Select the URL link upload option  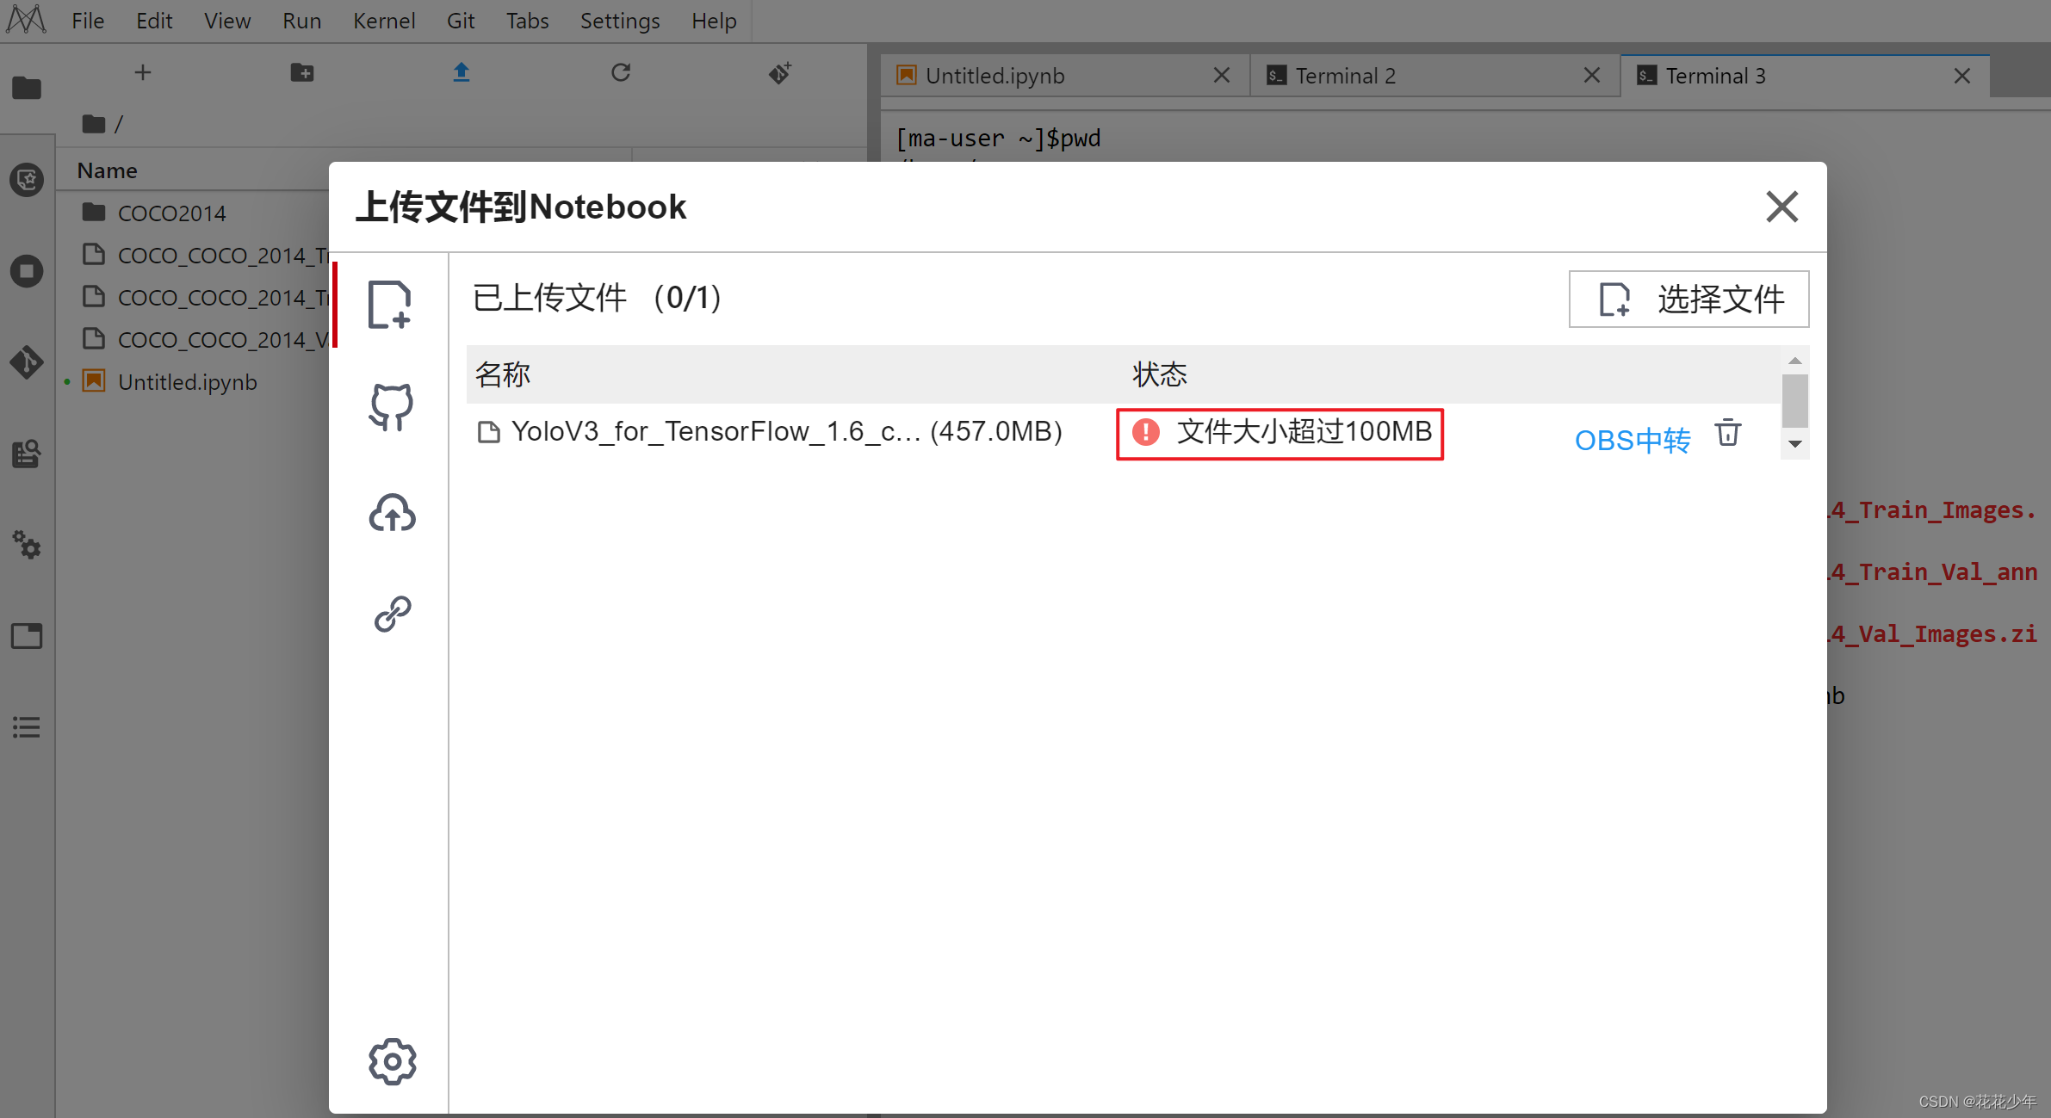pyautogui.click(x=391, y=613)
